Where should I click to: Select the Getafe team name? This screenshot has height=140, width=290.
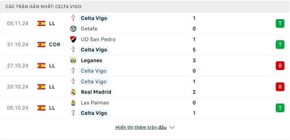89,29
